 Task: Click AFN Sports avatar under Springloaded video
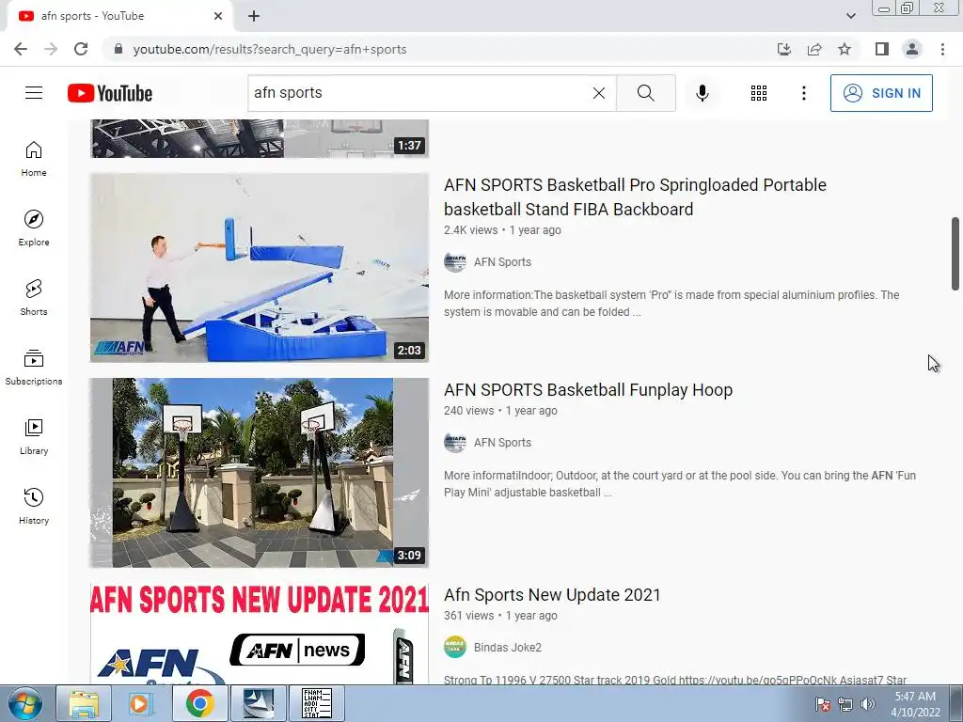pyautogui.click(x=455, y=262)
